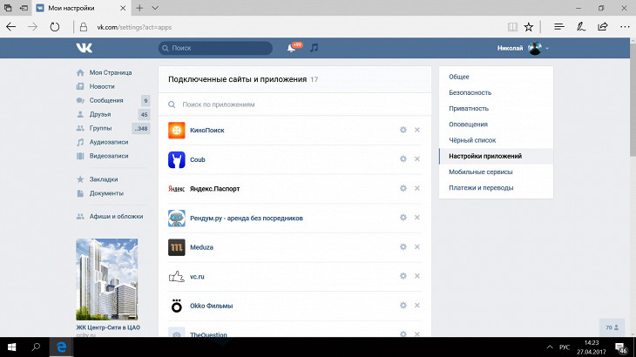Open settings gear for КиноПоиск
This screenshot has height=357, width=636.
coord(403,130)
